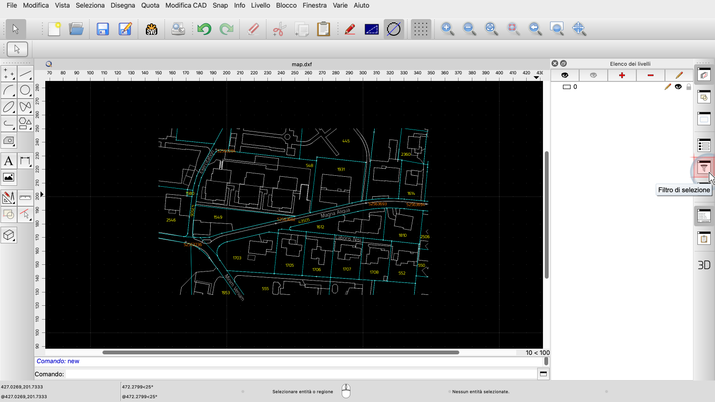This screenshot has width=715, height=402.
Task: Add a new layer with plus button
Action: pos(622,75)
